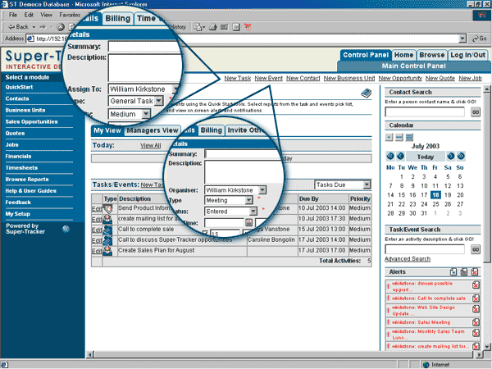Open the File menu

[x=13, y=15]
